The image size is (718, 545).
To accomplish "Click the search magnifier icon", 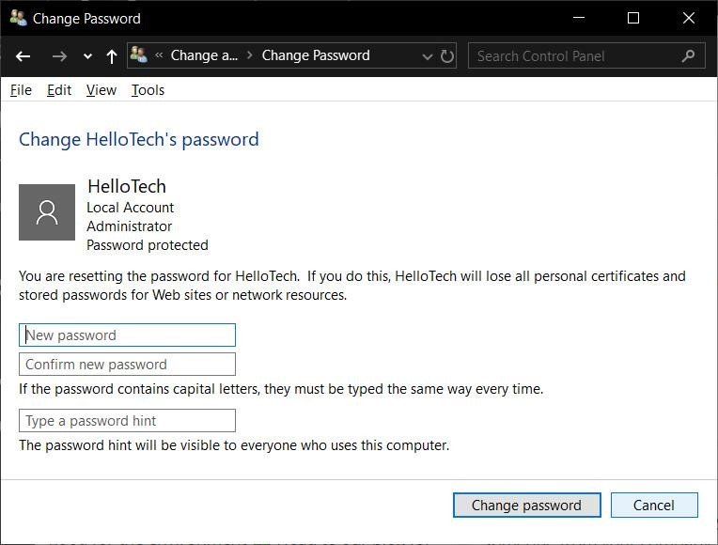I will pyautogui.click(x=688, y=55).
